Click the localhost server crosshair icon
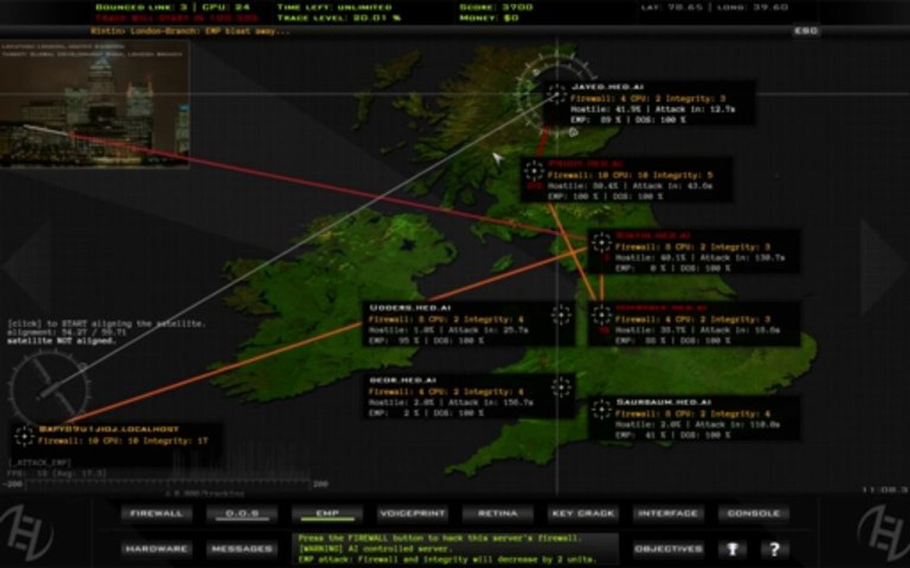The image size is (910, 568). point(24,435)
